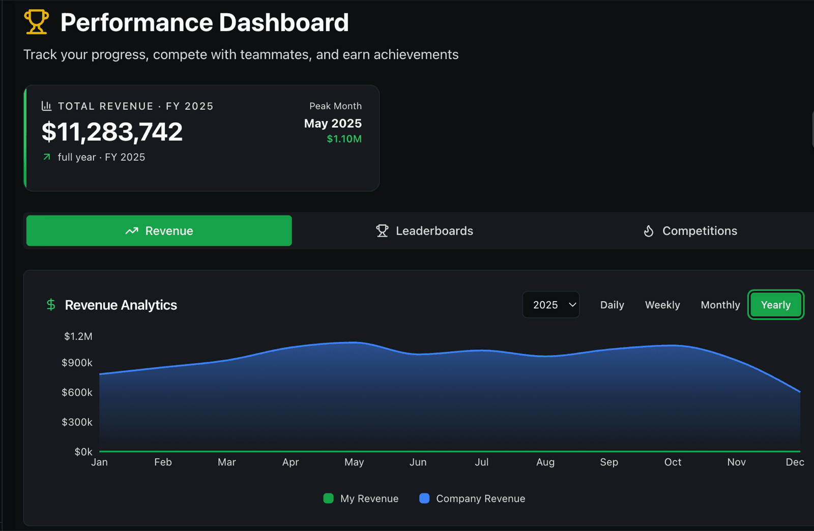The width and height of the screenshot is (814, 531).
Task: Click the green dollar sign icon
Action: [51, 305]
